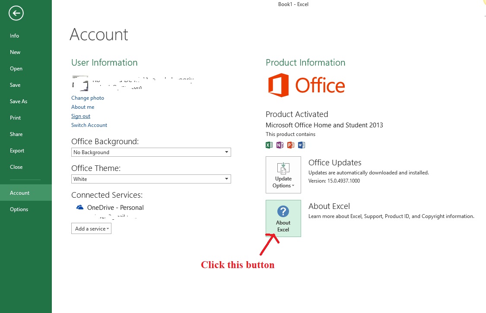
Task: Open Options from the sidebar
Action: pos(19,209)
